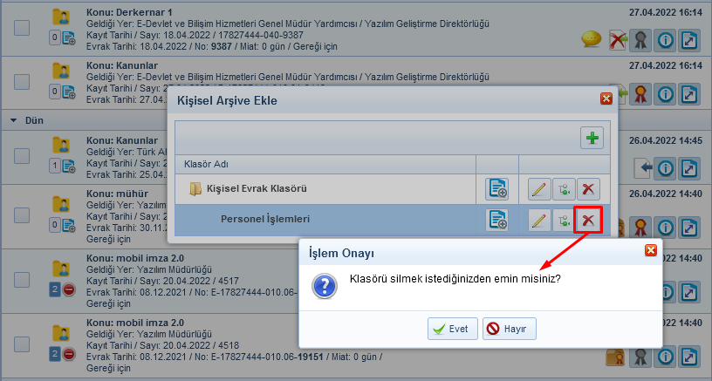Add document to Kişisel Evrak Klasörü
This screenshot has width=712, height=381.
496,189
